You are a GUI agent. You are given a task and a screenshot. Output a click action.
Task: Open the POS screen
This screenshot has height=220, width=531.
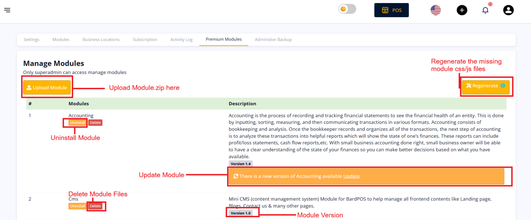click(391, 10)
